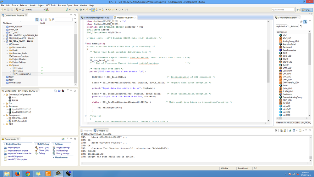Image resolution: width=314 pixels, height=177 pixels.
Task: Click the New MCU project link
Action: pyautogui.click(x=15, y=157)
